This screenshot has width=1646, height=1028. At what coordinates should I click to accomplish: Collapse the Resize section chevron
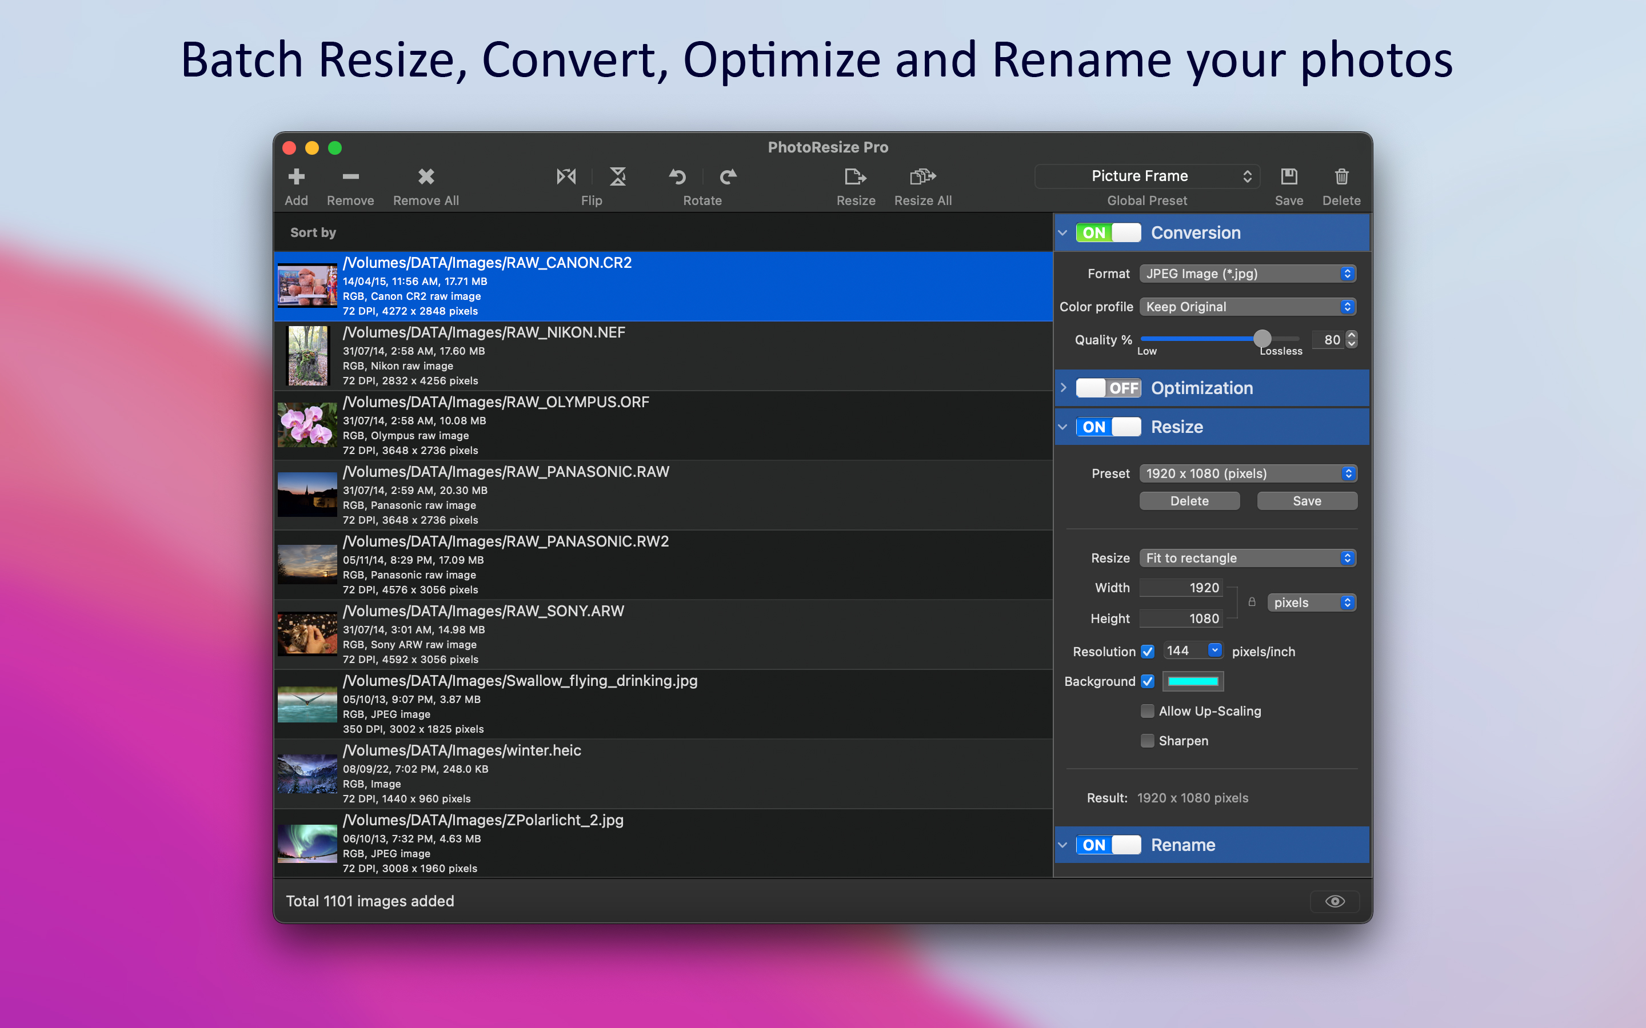point(1062,427)
